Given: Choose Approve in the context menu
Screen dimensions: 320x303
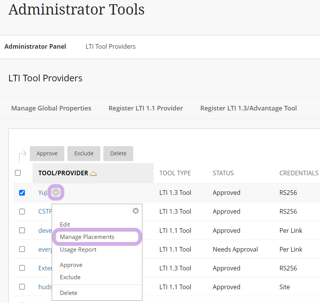Looking at the screenshot, I should 71,265.
